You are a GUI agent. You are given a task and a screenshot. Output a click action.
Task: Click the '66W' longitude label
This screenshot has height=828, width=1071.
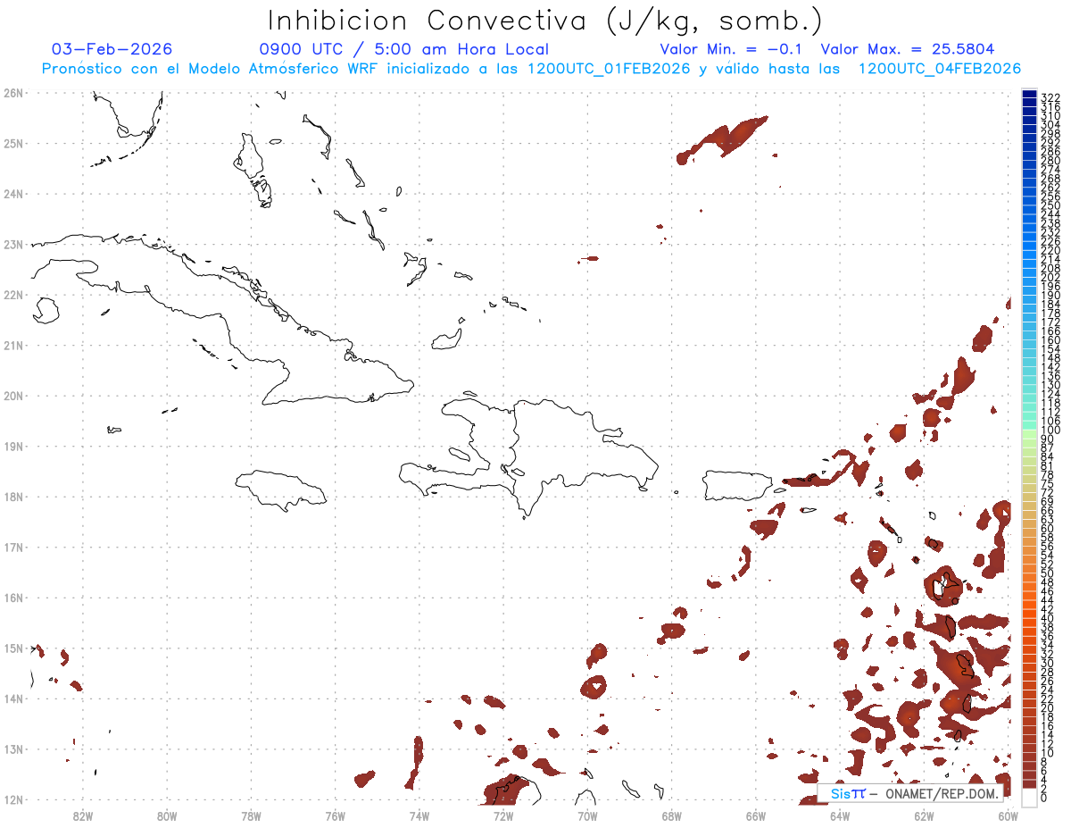[756, 815]
